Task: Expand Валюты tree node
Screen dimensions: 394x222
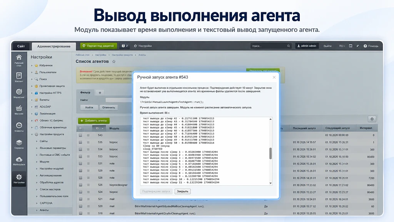Action: (x=32, y=100)
